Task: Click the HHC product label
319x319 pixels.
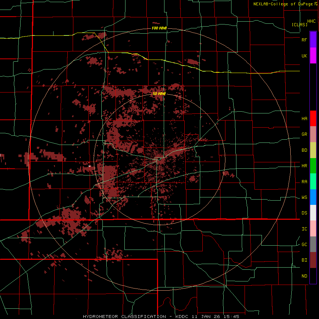Action: (311, 21)
